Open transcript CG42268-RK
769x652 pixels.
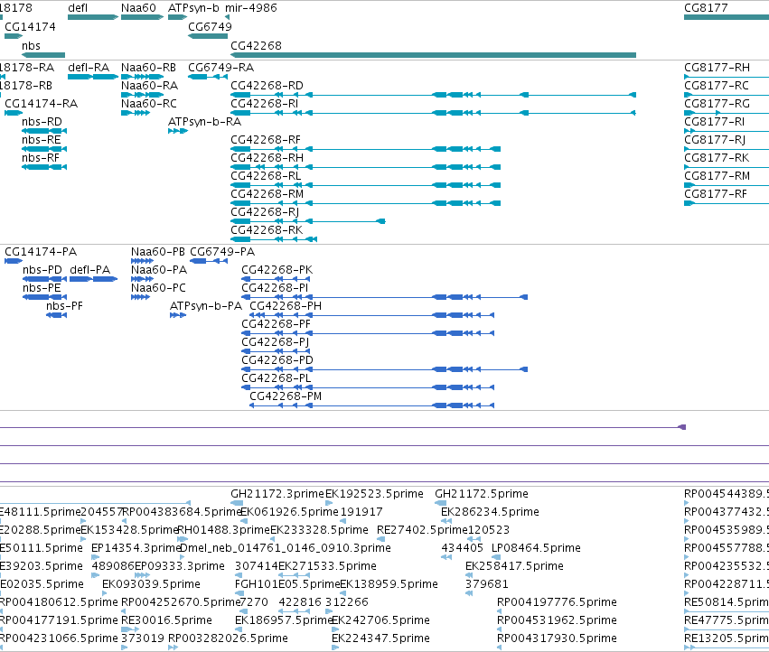[x=267, y=230]
